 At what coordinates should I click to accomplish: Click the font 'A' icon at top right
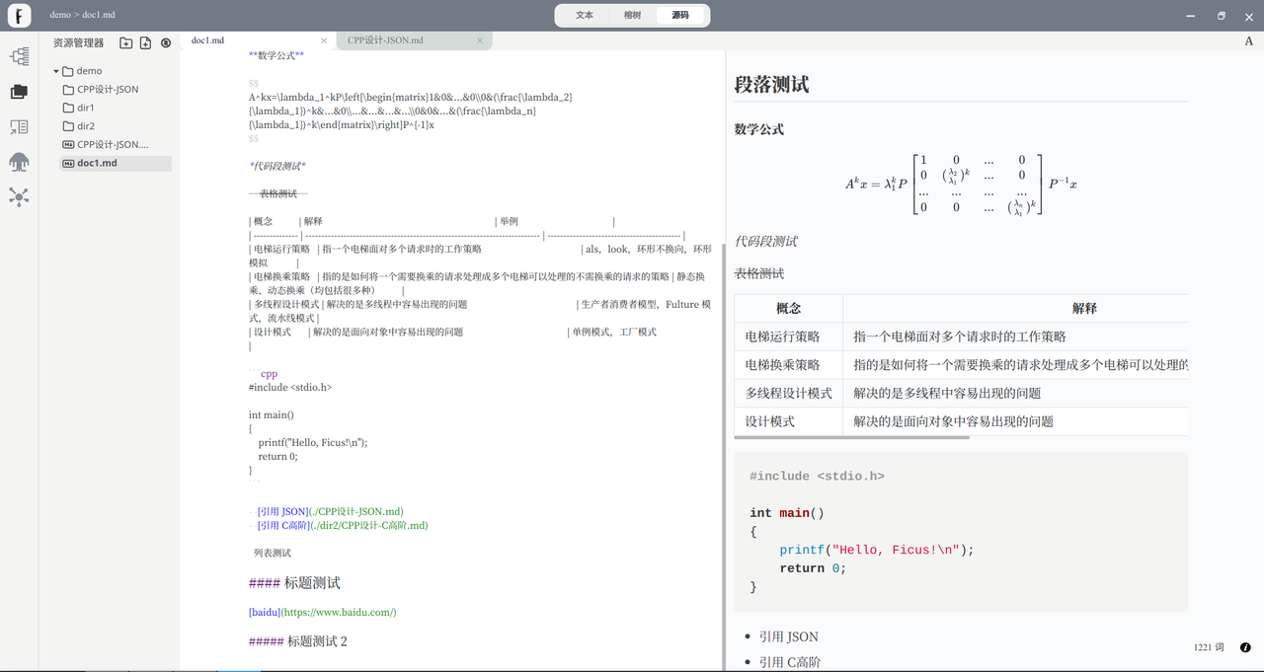1249,41
